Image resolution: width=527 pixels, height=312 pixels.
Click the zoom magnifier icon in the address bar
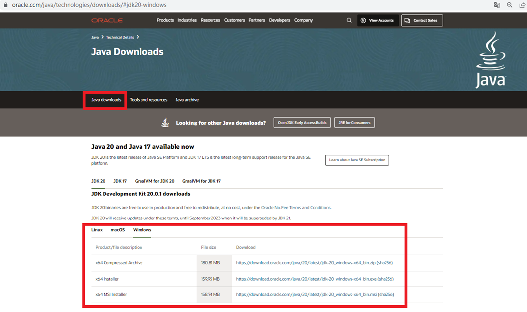(x=510, y=5)
